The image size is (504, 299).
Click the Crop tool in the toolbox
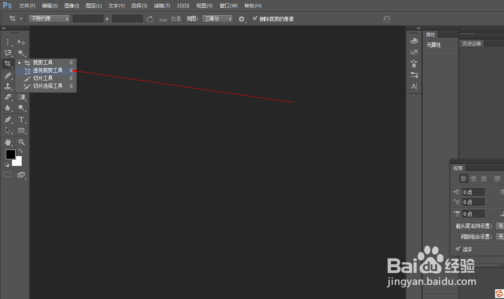[8, 64]
